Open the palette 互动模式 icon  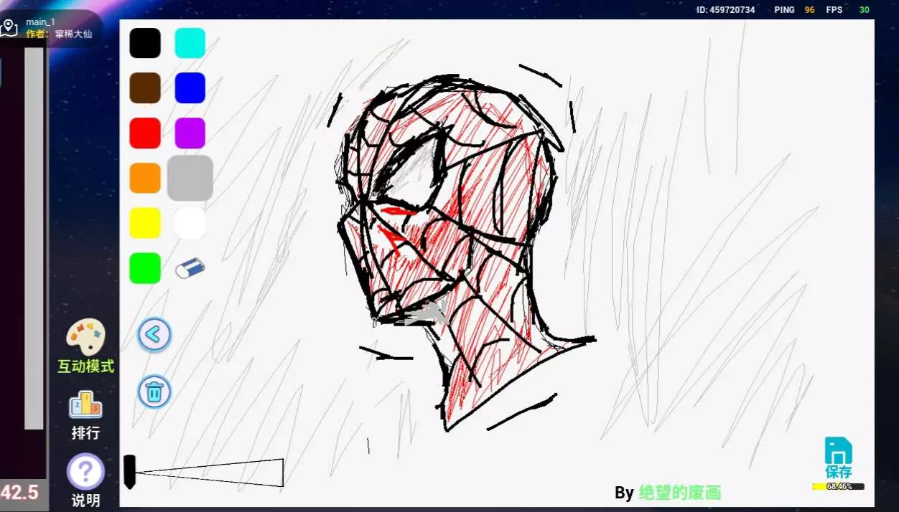85,337
